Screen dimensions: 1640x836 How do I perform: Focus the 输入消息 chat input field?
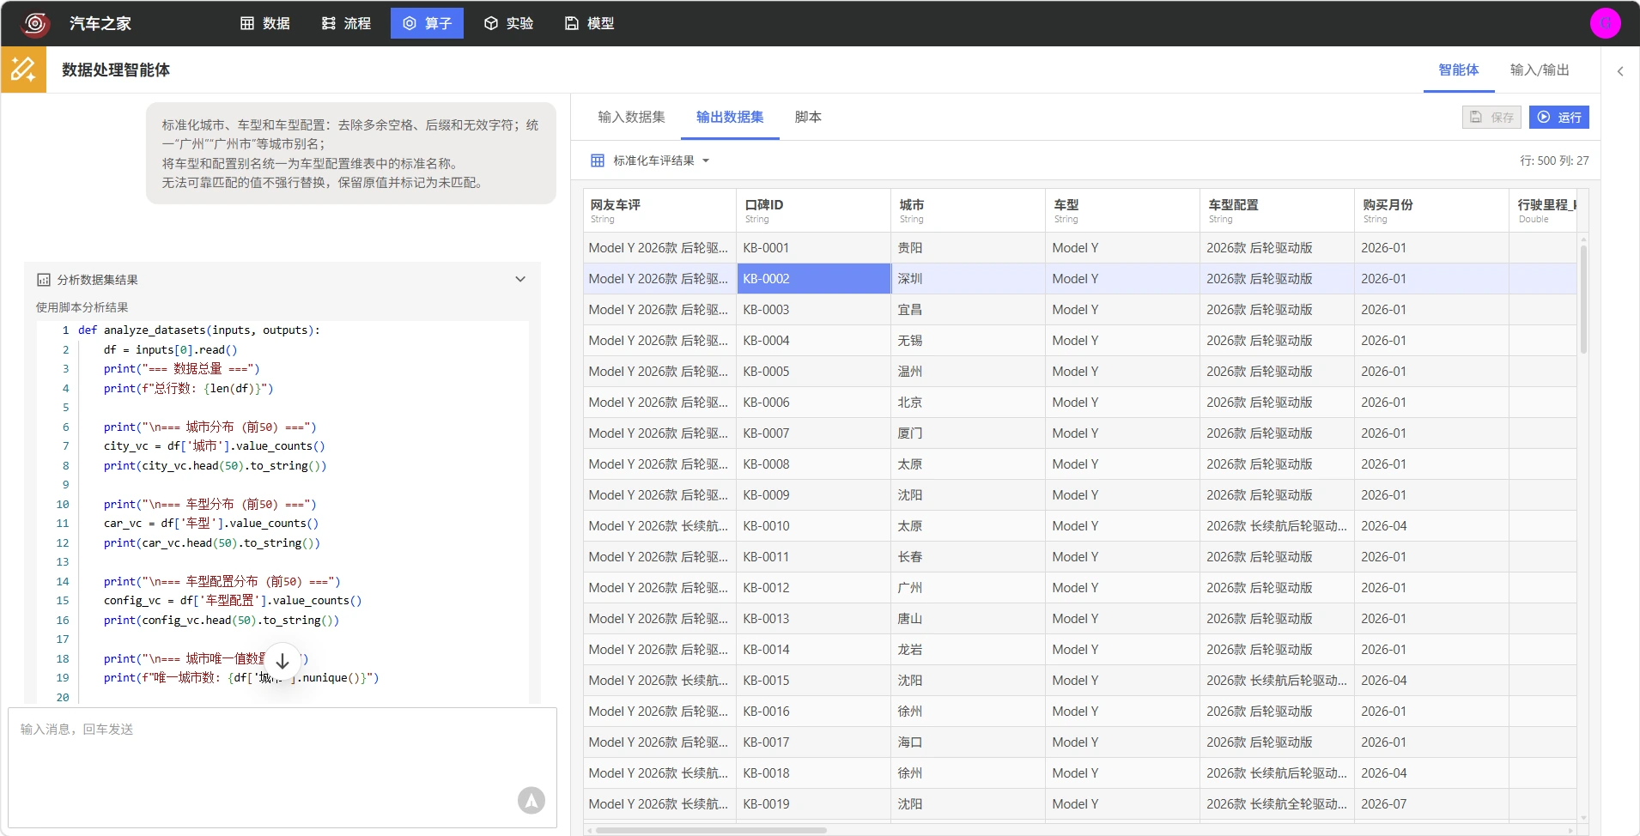pyautogui.click(x=282, y=767)
